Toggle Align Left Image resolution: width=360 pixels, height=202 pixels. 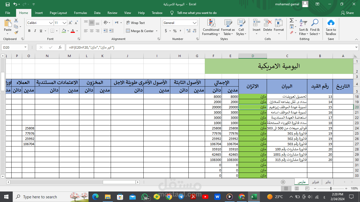(86, 31)
